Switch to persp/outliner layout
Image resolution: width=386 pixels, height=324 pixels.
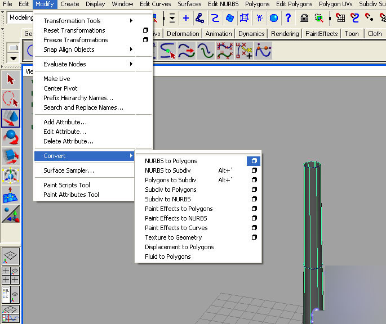11,295
